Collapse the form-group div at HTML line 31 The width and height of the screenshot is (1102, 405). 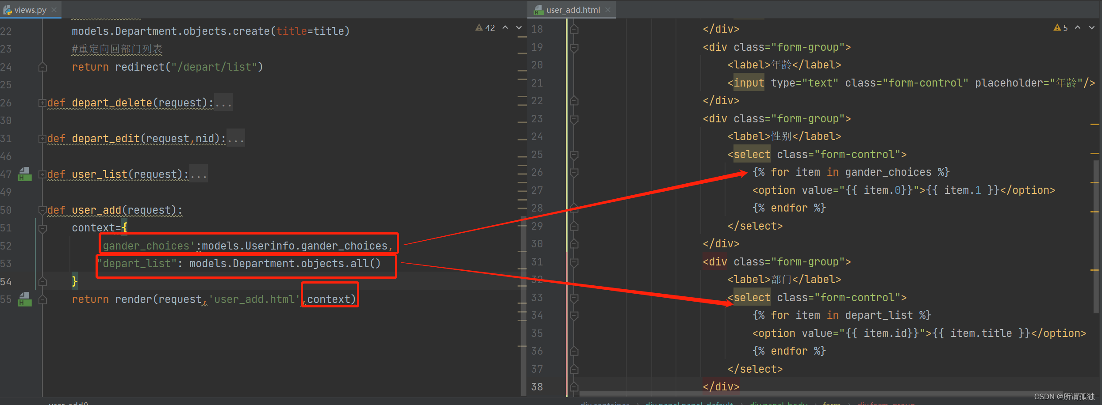(x=574, y=262)
